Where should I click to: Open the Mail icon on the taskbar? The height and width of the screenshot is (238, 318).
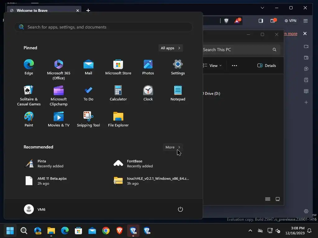pos(92,231)
